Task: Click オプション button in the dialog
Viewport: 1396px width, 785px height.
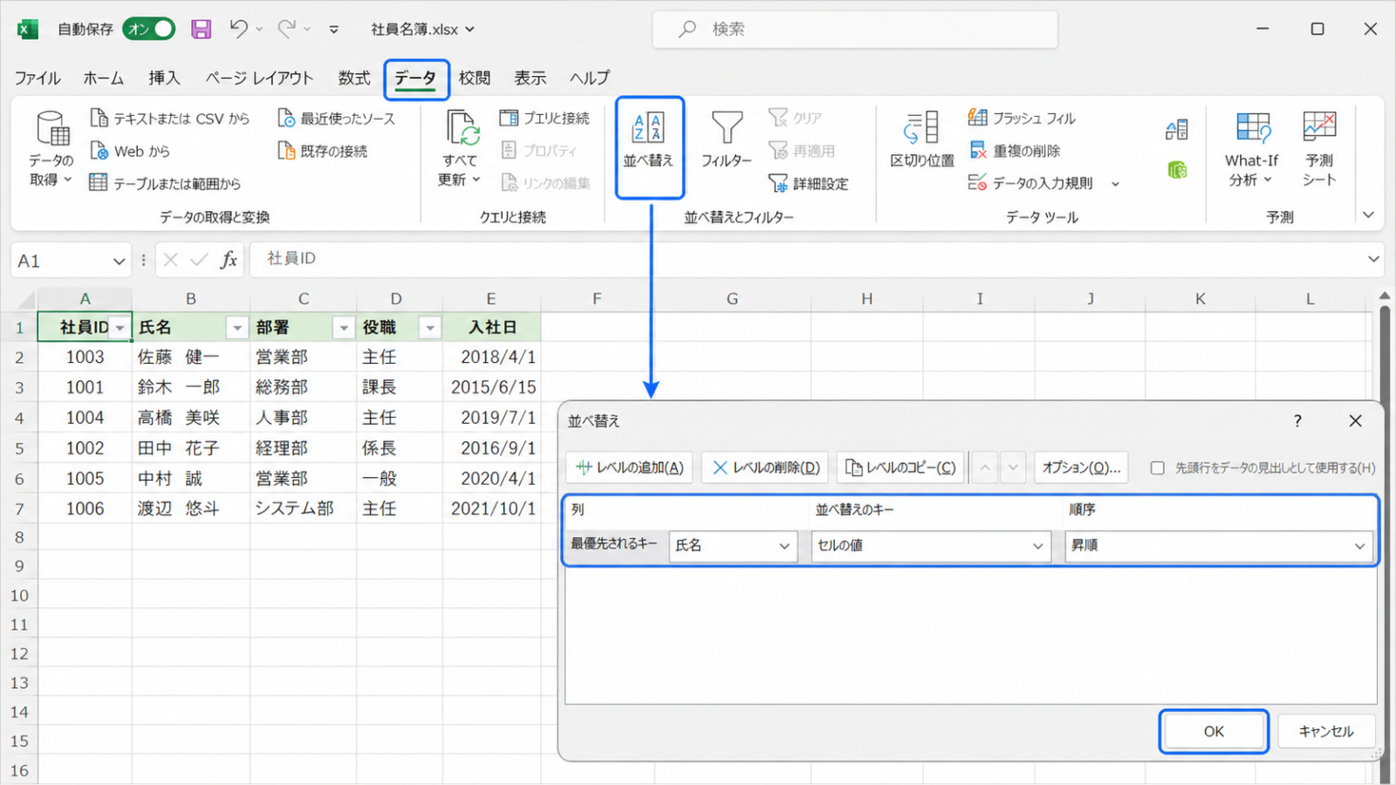Action: (x=1081, y=468)
